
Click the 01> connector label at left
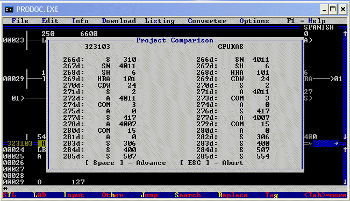[18, 98]
